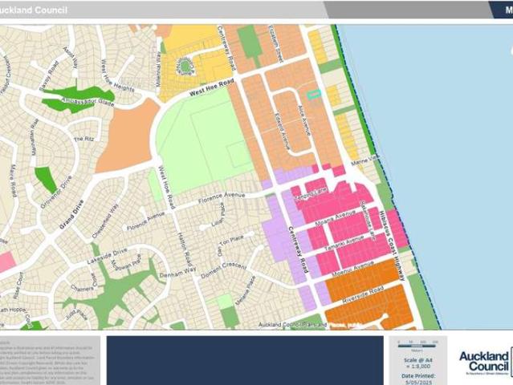Click the 'Judd Place' label
The height and width of the screenshot is (385, 513).
76,314
